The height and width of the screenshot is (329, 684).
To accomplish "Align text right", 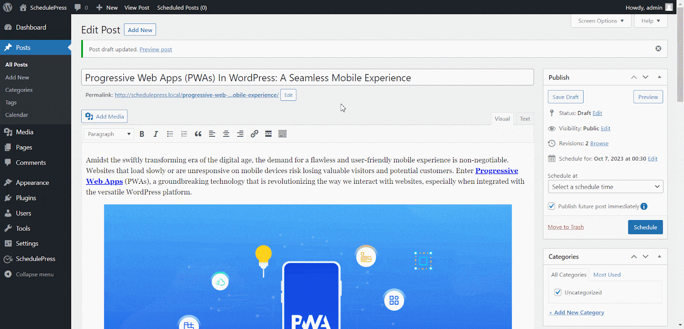I will tap(240, 134).
